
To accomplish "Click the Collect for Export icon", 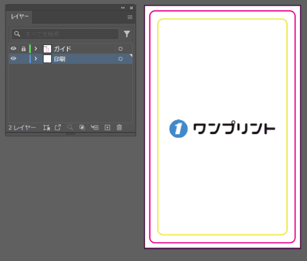I will (46, 127).
